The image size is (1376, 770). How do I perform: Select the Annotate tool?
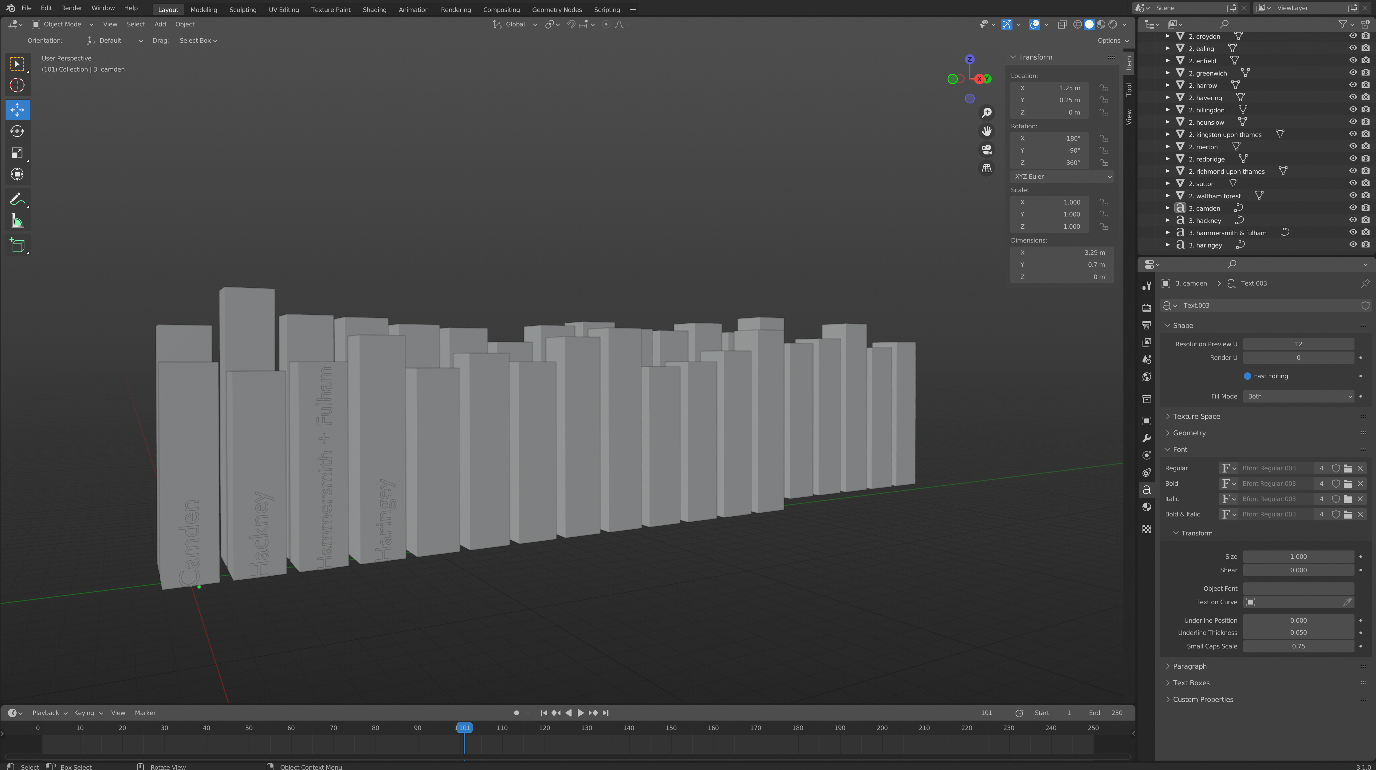18,199
